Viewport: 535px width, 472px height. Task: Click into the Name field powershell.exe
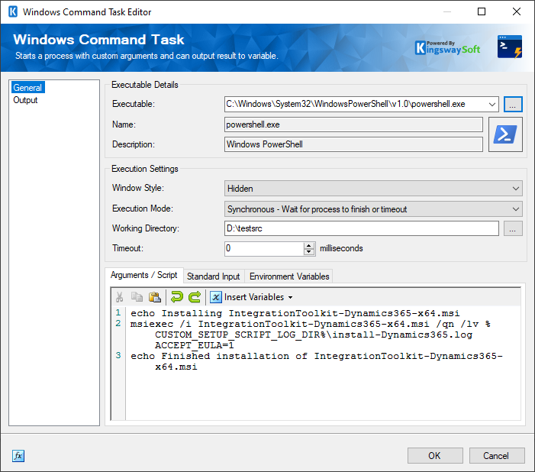[353, 124]
